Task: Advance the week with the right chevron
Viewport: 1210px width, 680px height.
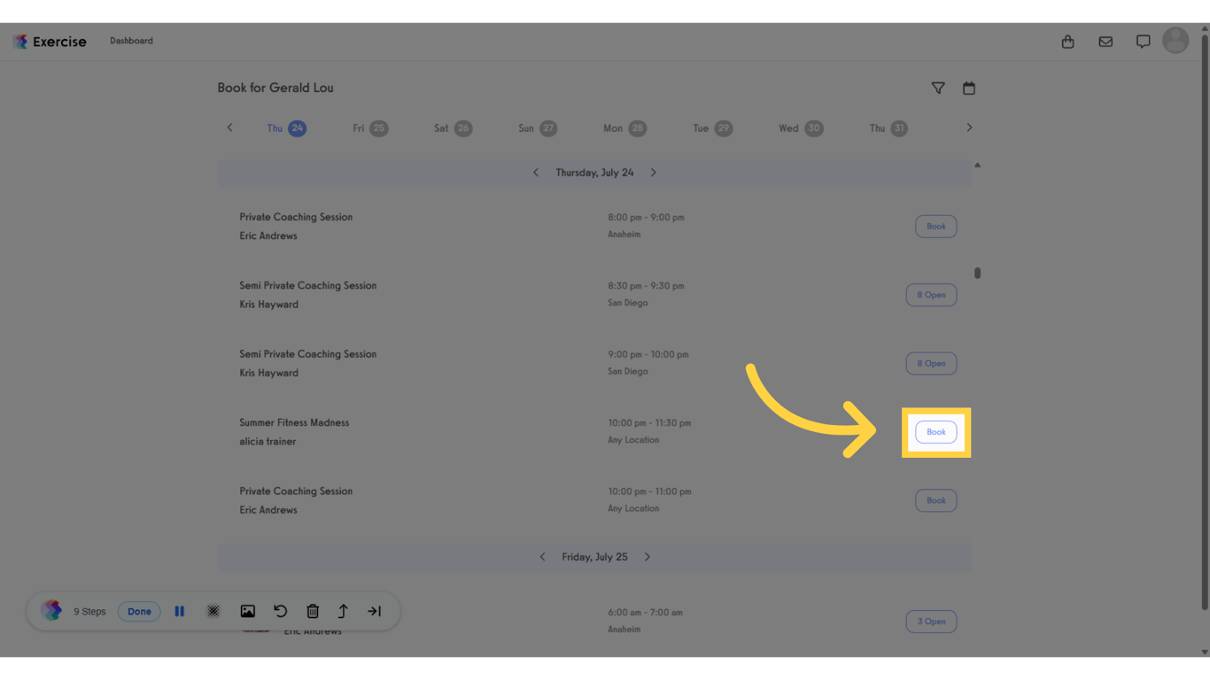Action: [969, 127]
